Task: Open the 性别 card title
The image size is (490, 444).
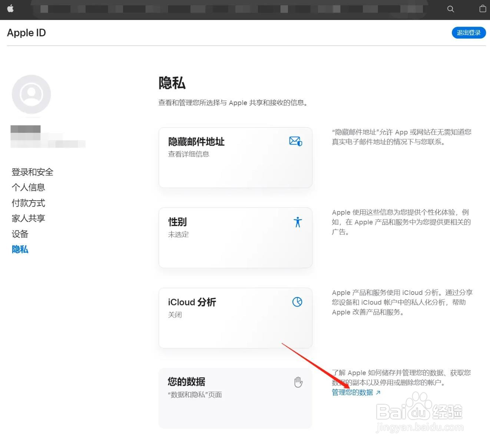Action: tap(178, 222)
